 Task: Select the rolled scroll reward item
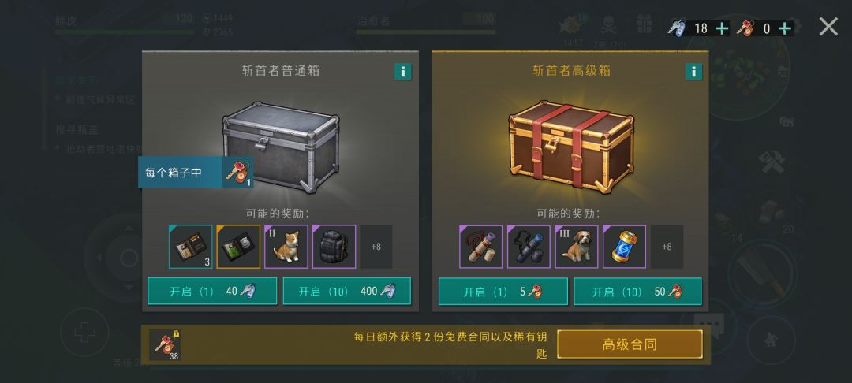(x=481, y=247)
